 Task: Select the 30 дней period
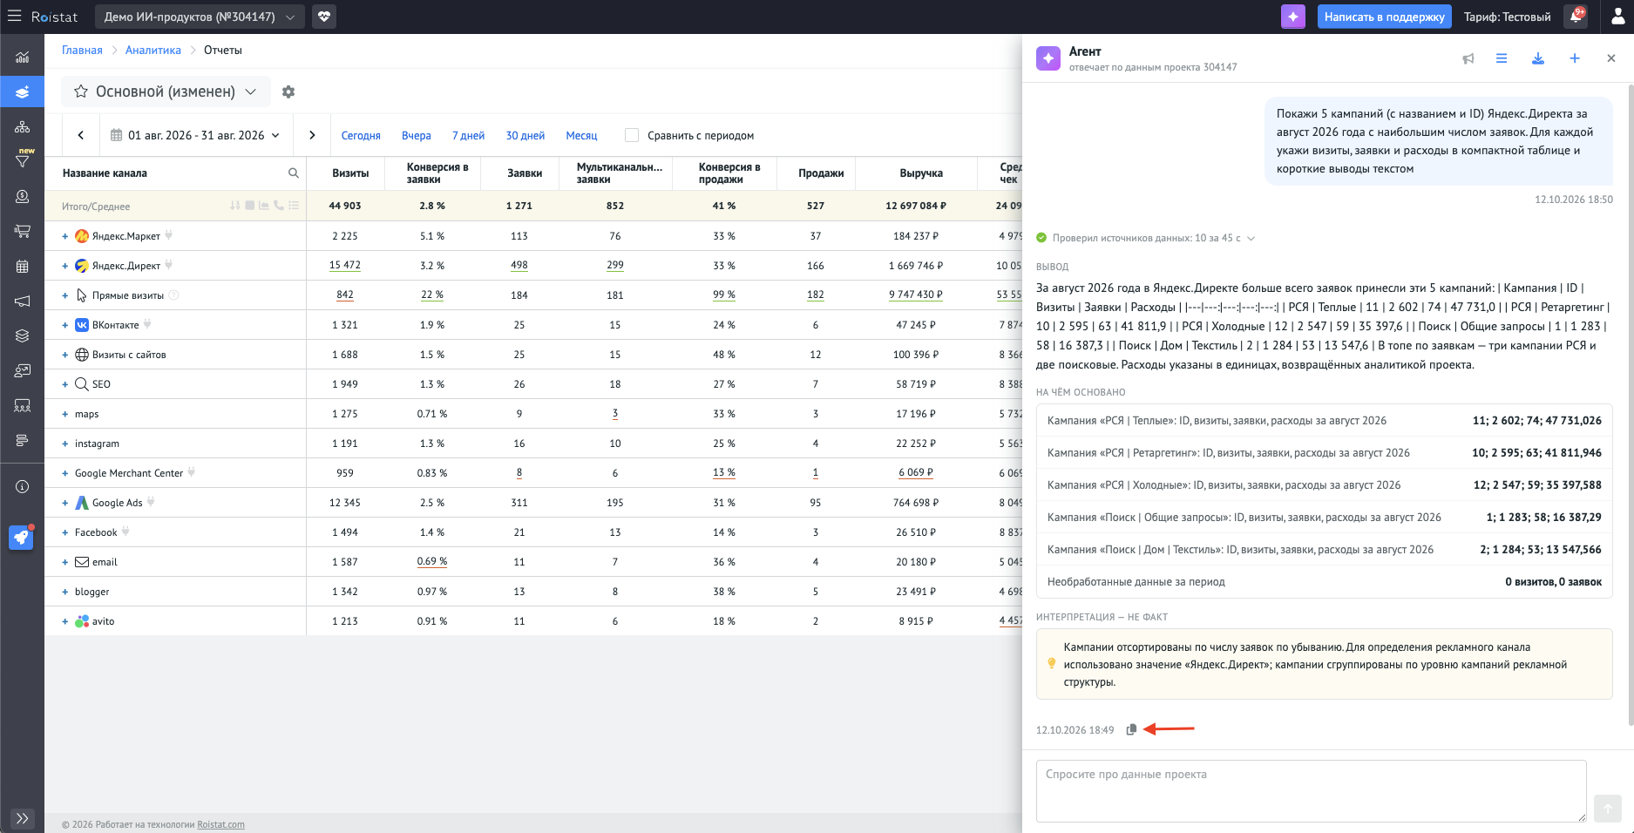click(525, 135)
